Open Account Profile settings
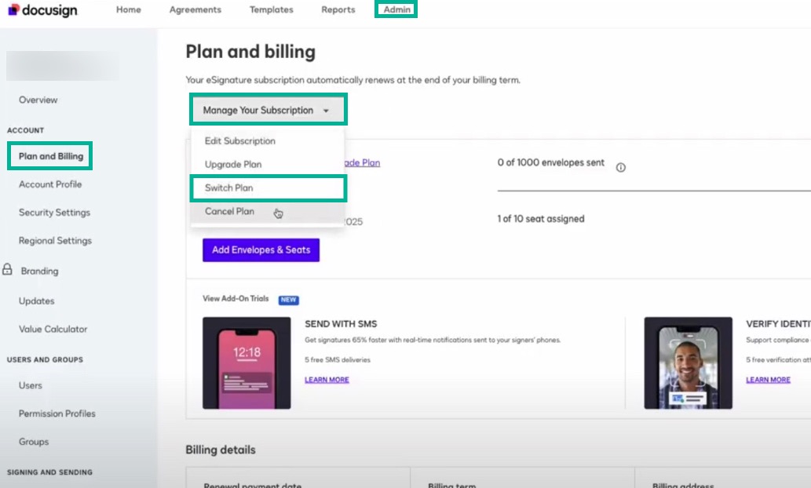This screenshot has height=488, width=811. (x=52, y=184)
